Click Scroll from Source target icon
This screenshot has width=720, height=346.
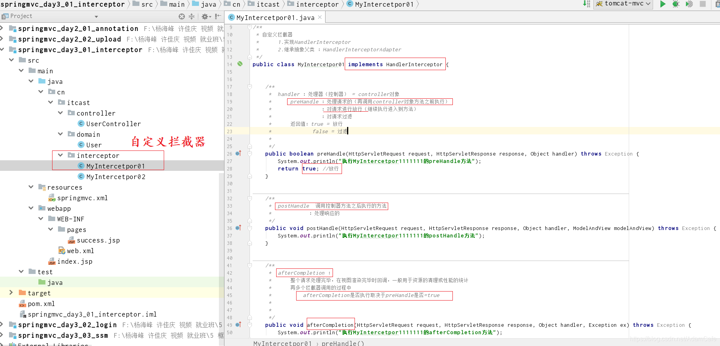[x=181, y=16]
